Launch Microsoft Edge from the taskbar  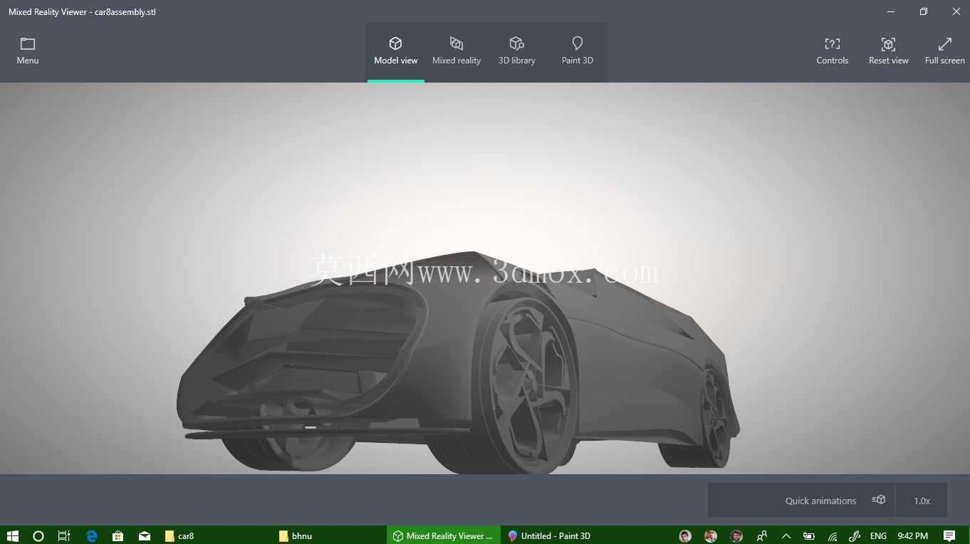[x=91, y=535]
